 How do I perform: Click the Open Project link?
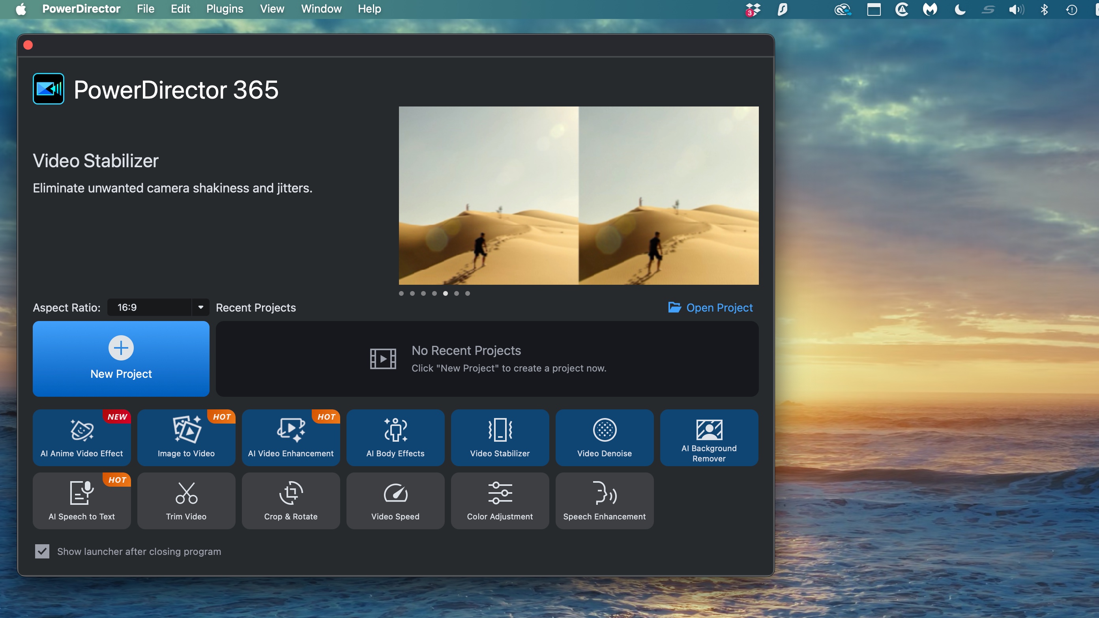(719, 307)
